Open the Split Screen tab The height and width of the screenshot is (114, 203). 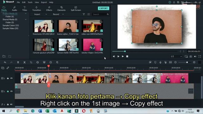(76, 9)
